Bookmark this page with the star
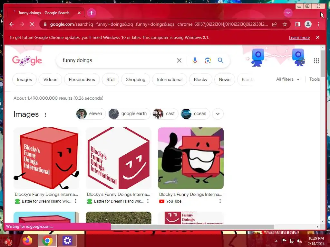 [285, 24]
